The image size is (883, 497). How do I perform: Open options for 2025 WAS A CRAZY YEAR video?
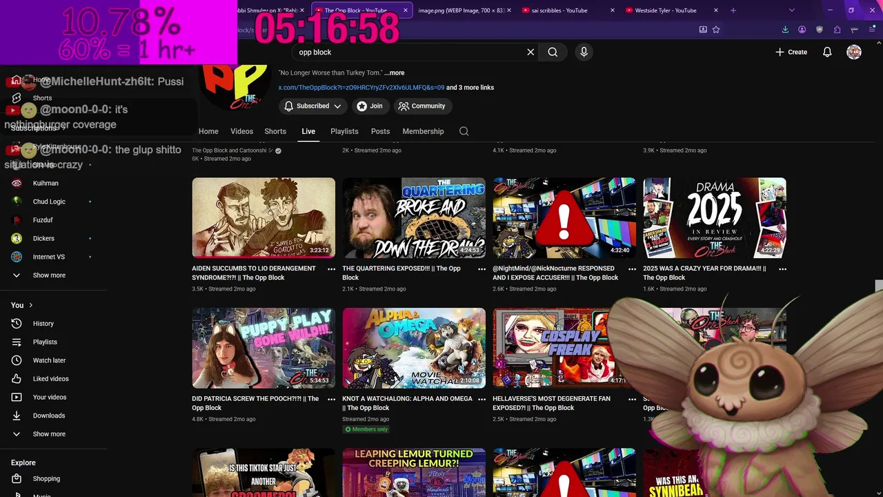[782, 269]
